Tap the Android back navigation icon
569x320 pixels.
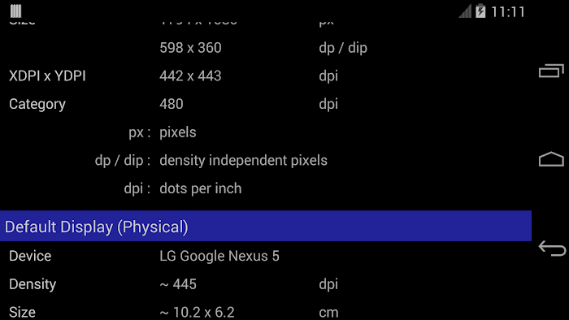click(x=552, y=249)
